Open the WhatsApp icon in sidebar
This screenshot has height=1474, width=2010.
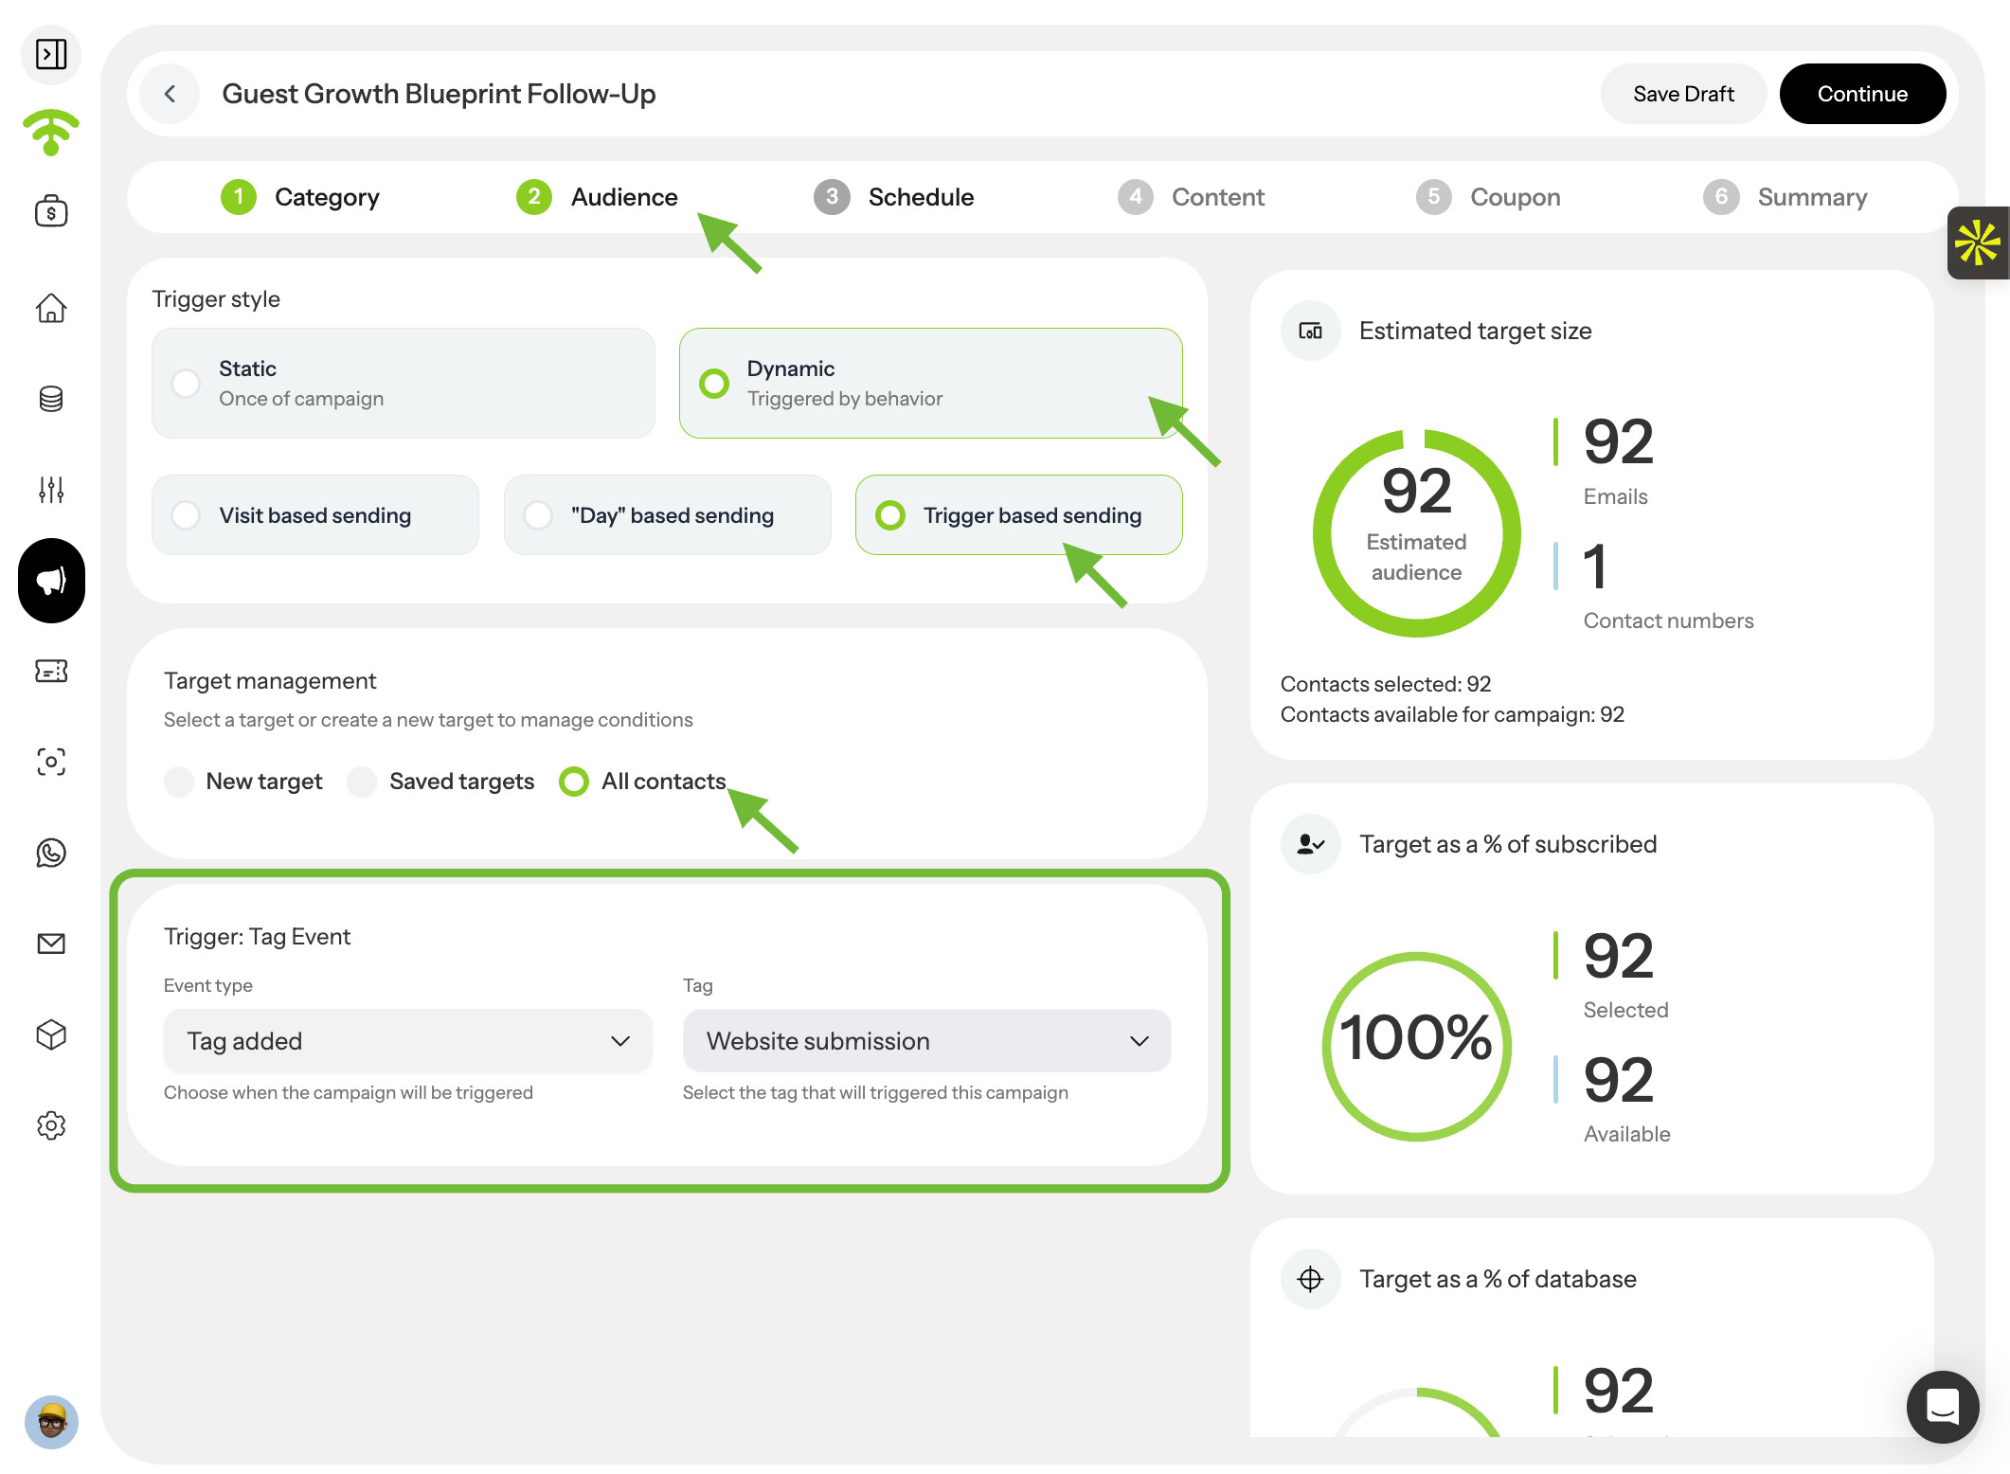point(51,853)
